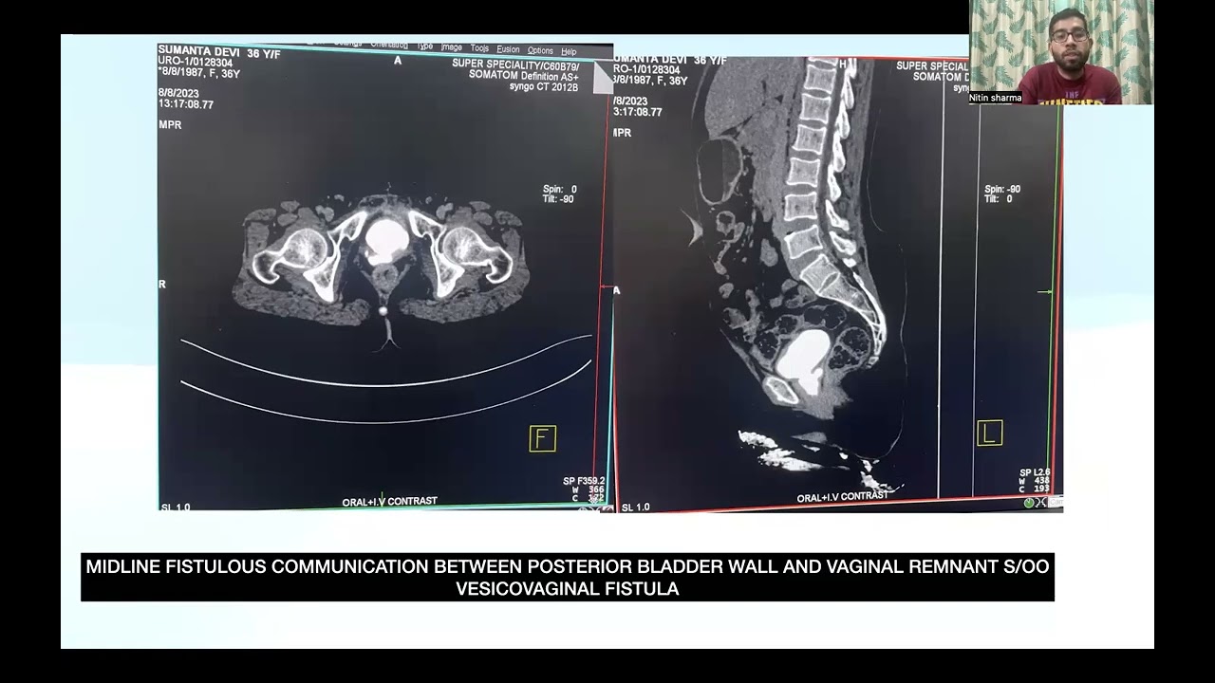This screenshot has width=1215, height=683.
Task: Open the Orientation menu in the CT viewer
Action: click(x=389, y=45)
